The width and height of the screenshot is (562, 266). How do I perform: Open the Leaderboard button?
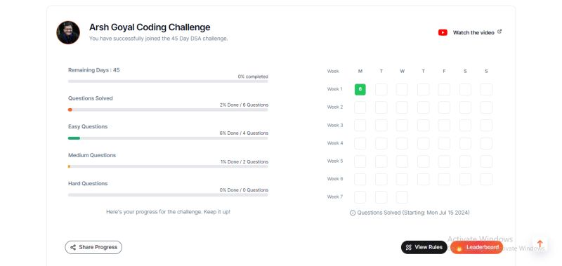(477, 247)
